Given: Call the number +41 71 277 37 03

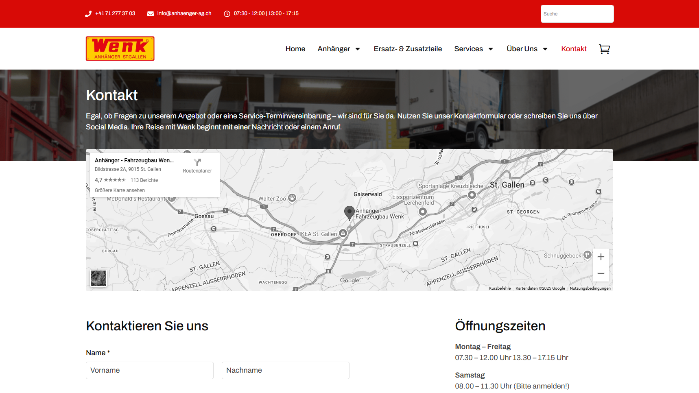Looking at the screenshot, I should [x=115, y=13].
